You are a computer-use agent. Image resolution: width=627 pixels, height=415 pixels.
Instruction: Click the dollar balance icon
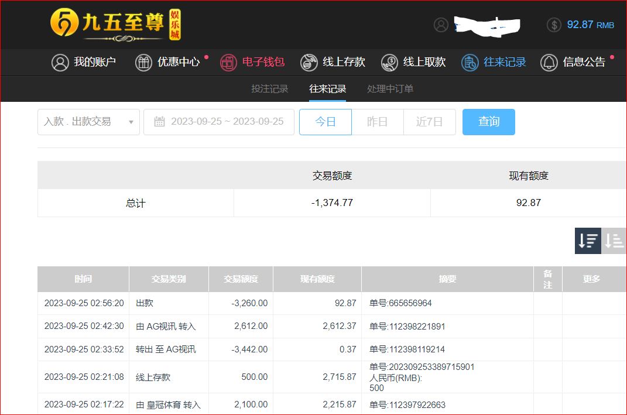click(x=554, y=25)
